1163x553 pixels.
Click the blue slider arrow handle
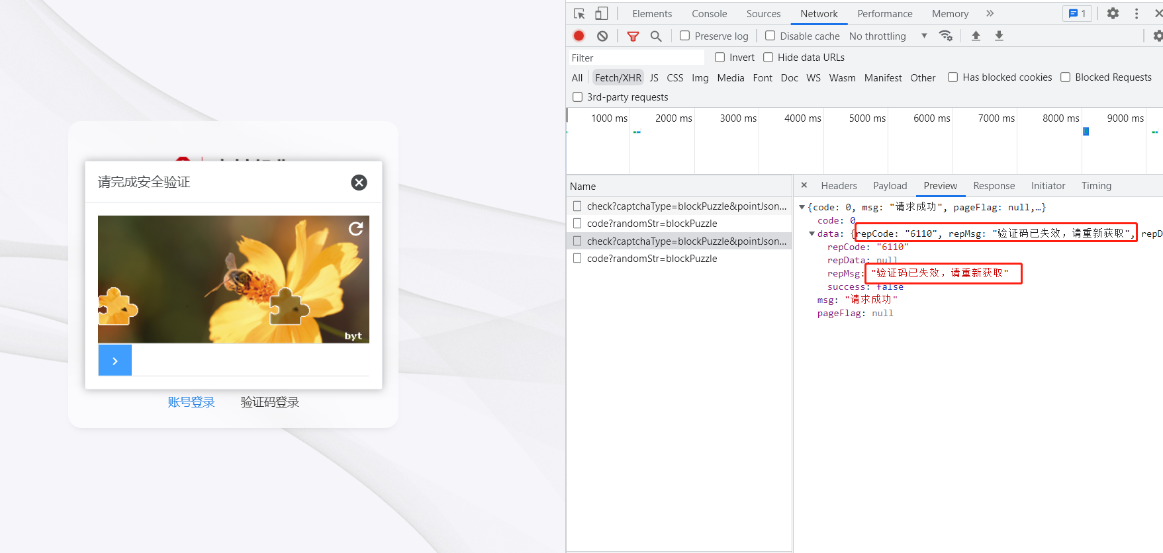pyautogui.click(x=115, y=360)
